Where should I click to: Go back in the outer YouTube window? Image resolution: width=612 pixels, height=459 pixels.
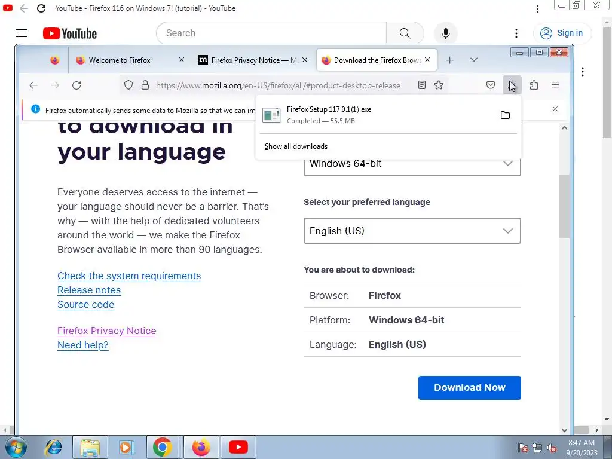(x=24, y=8)
